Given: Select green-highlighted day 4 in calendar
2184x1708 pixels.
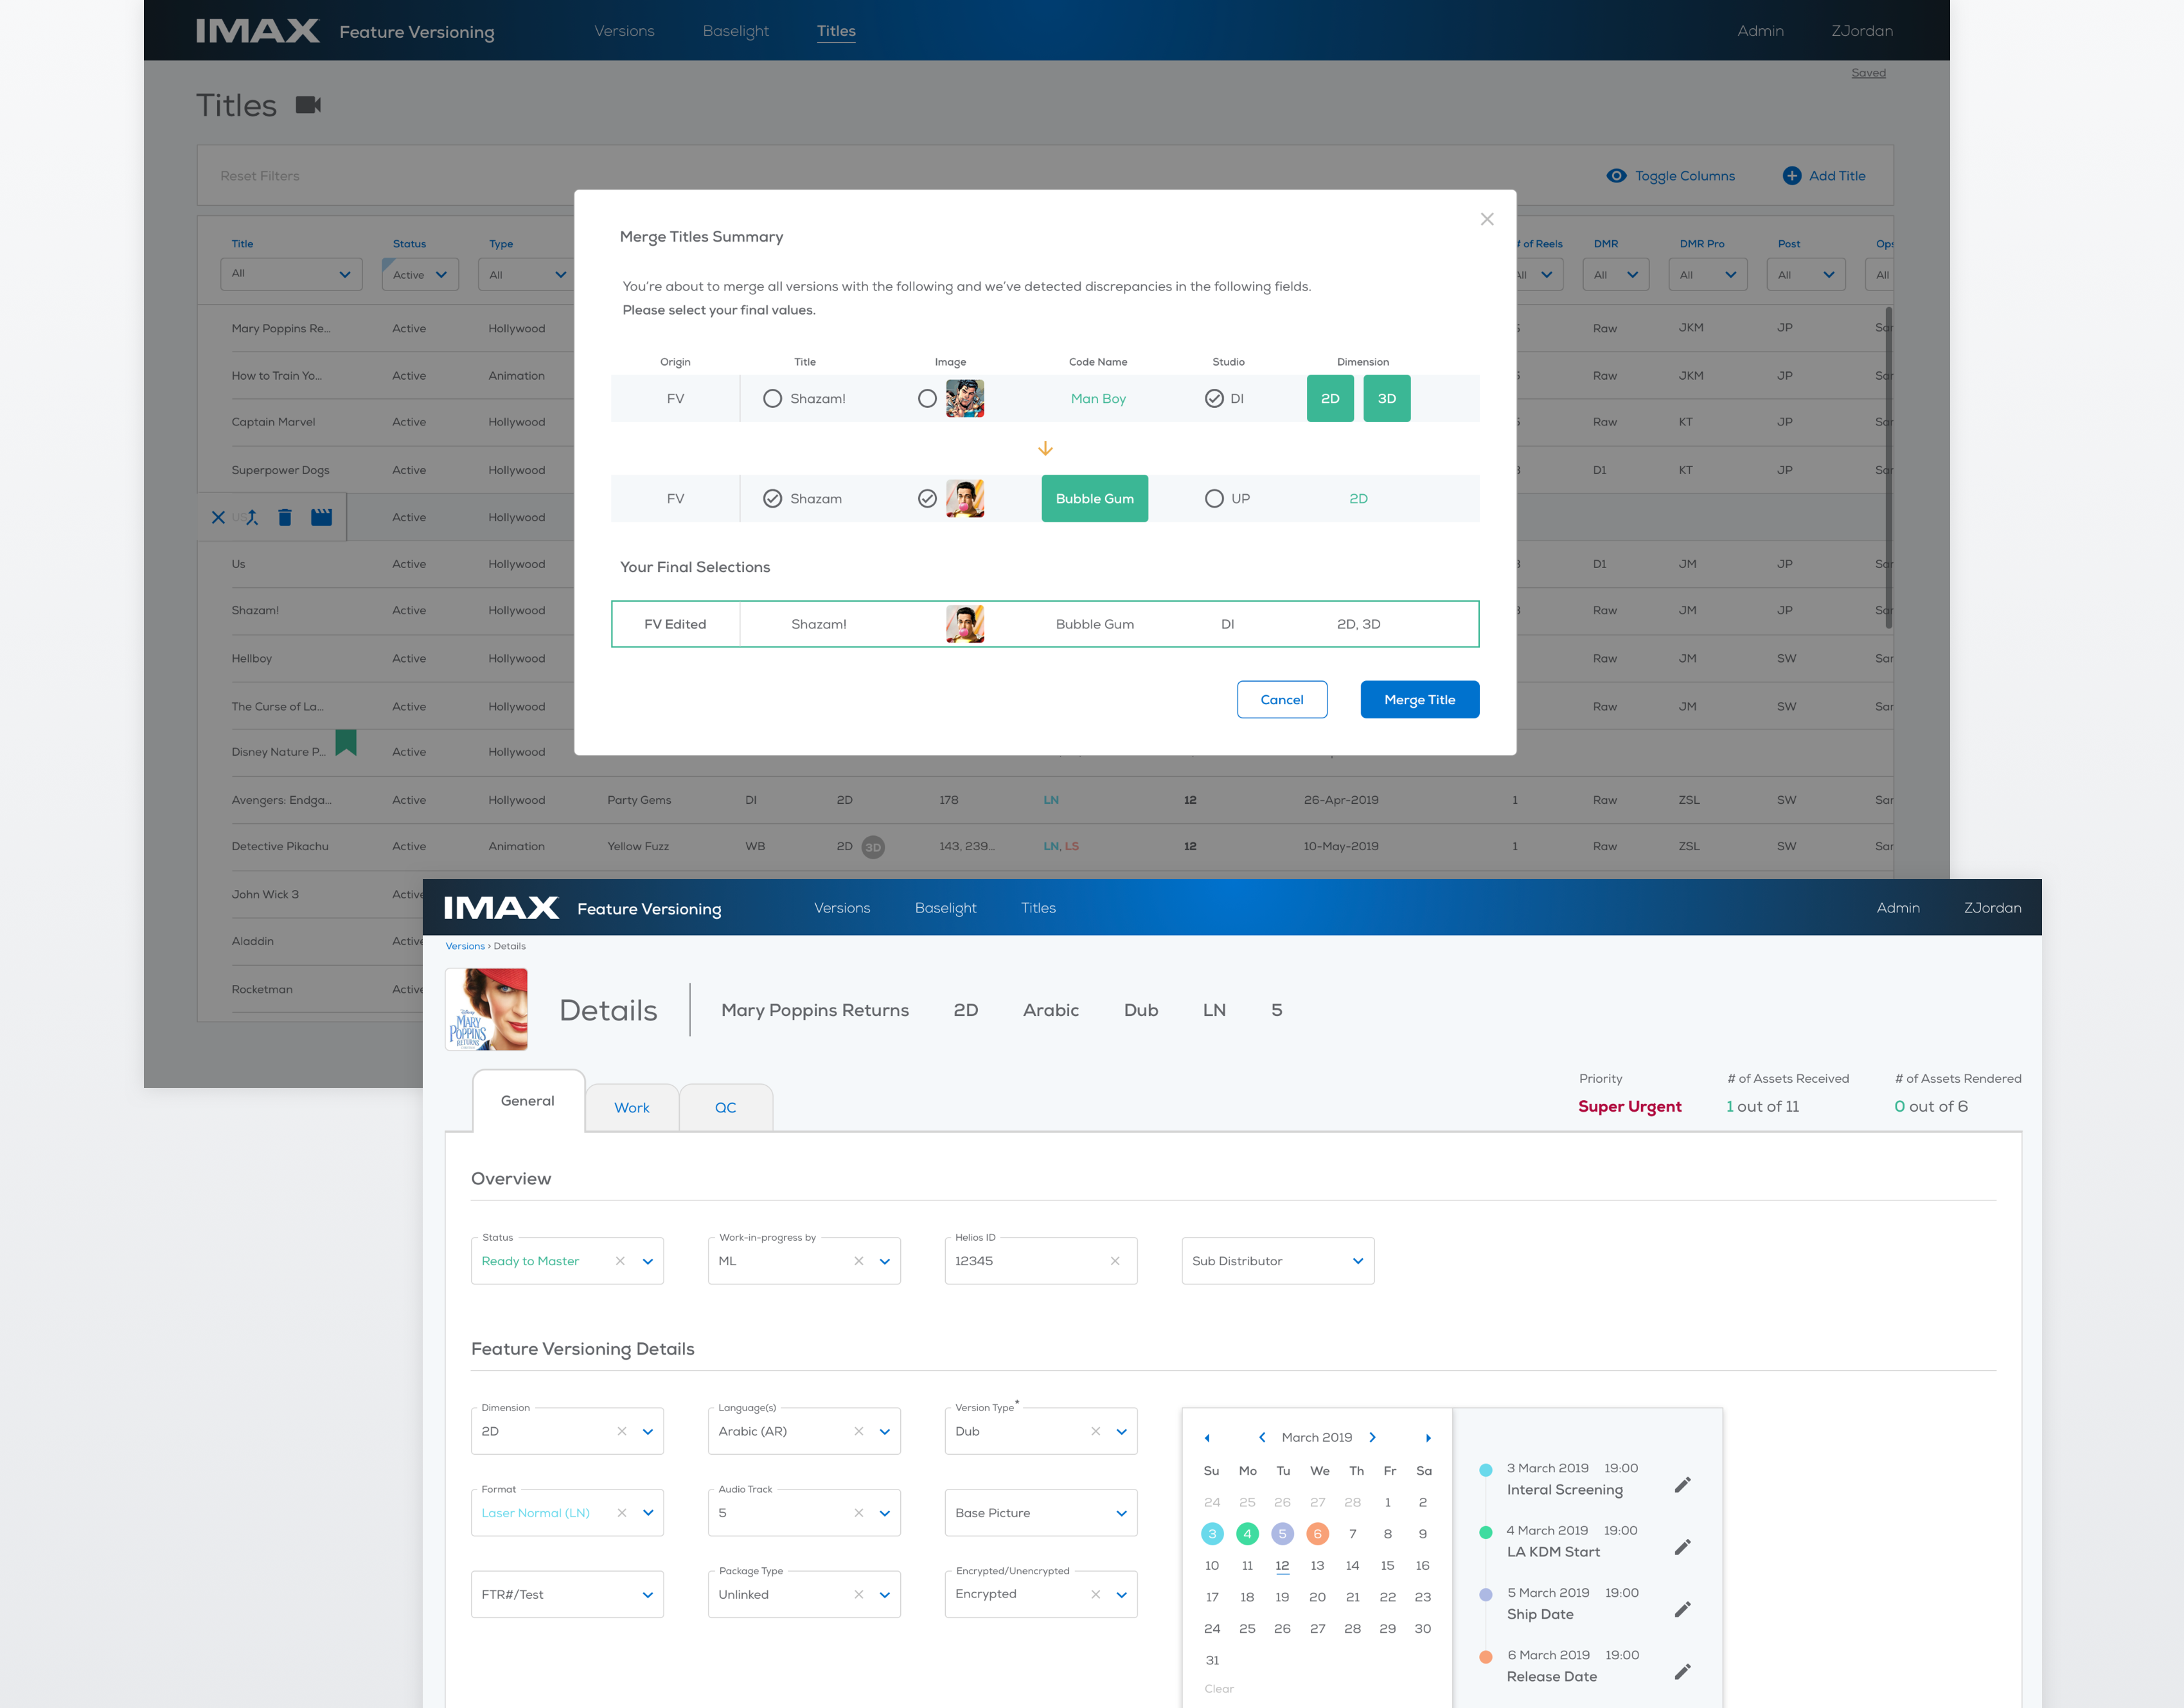Looking at the screenshot, I should (1247, 1534).
